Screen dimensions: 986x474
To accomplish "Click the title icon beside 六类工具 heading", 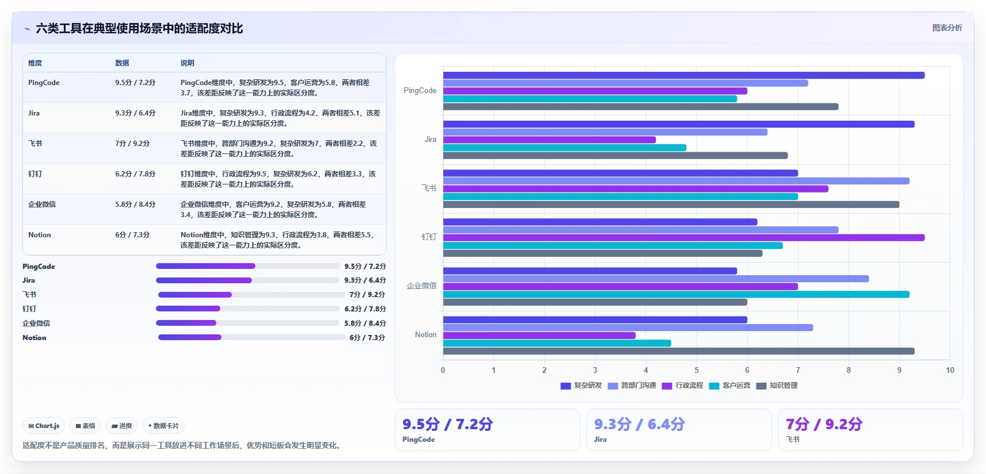I will click(x=27, y=29).
